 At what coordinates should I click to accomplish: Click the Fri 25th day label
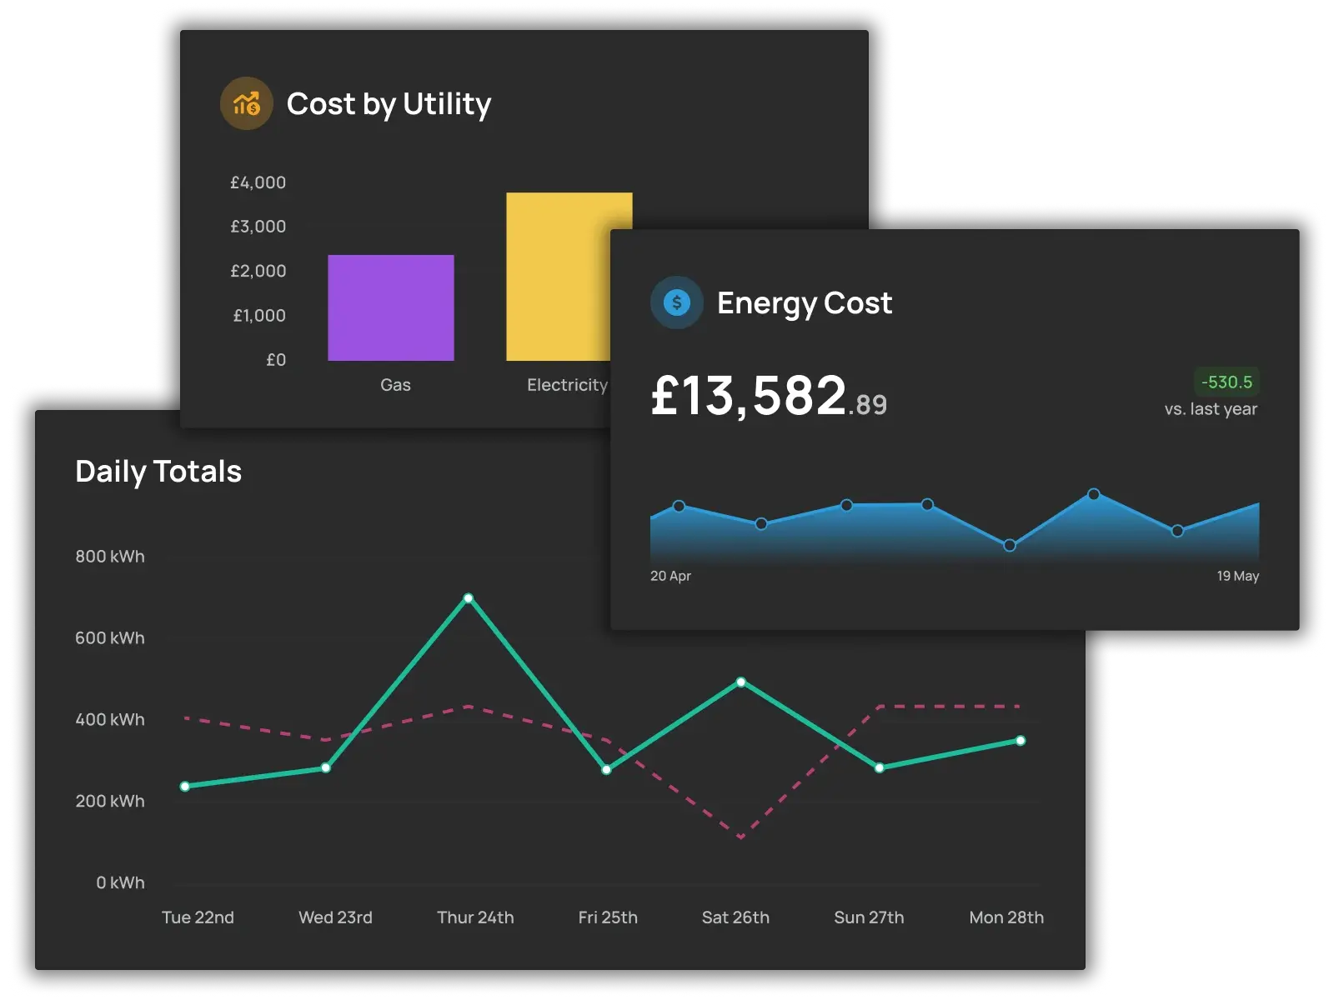tap(608, 917)
